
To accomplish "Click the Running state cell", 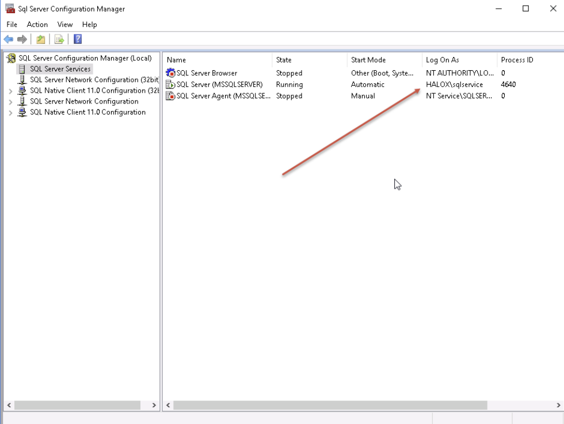I will click(289, 85).
